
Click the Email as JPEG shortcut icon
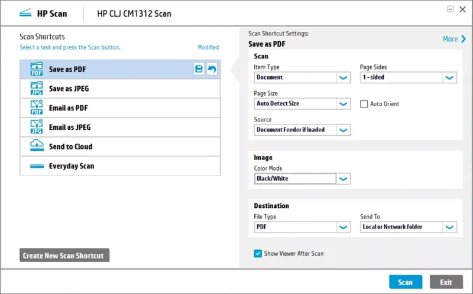(37, 127)
